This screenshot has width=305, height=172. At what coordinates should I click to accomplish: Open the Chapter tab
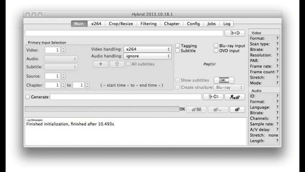pos(172,24)
